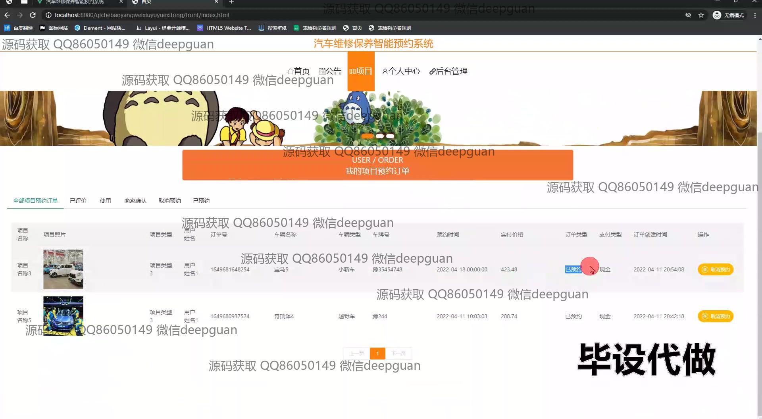Switch to the 商家确认 tab

(135, 201)
